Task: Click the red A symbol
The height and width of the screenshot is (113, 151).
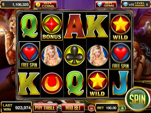Action: click(75, 26)
